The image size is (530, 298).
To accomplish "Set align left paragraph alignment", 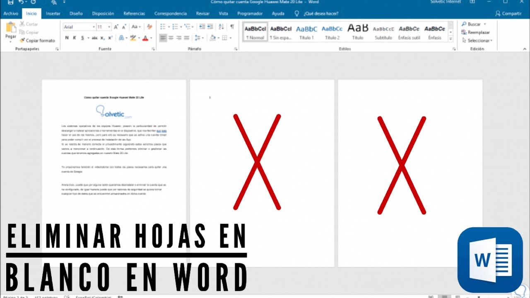I will coord(163,38).
